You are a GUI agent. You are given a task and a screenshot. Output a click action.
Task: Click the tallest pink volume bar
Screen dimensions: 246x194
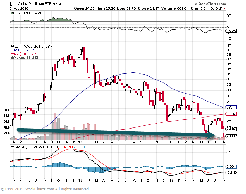[x=55, y=126]
